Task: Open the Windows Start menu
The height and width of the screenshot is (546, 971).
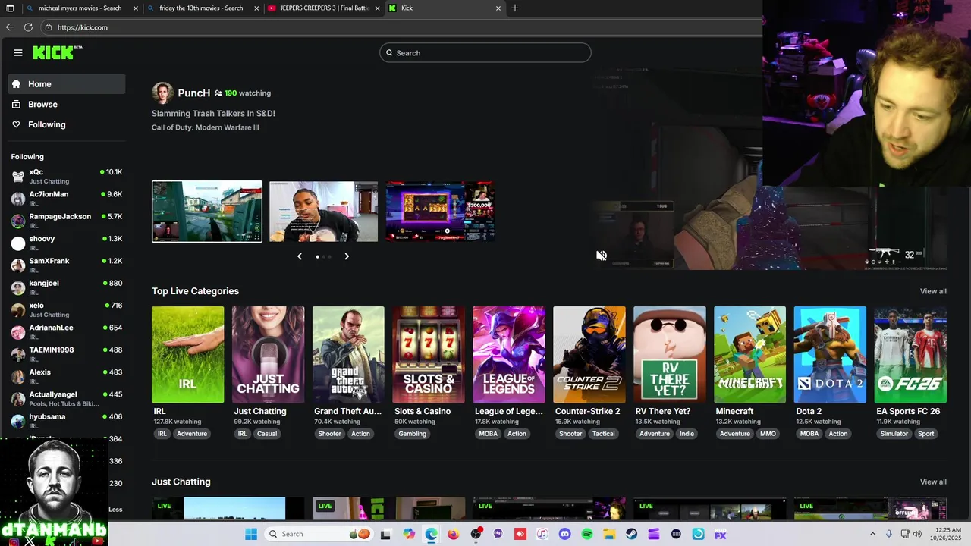Action: click(x=251, y=534)
